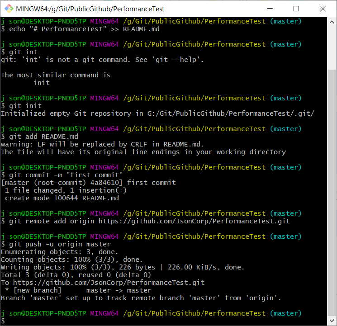337x326 pixels.
Task: Click the line echo "# PerformanceTest" >> README.md
Action: tap(80, 29)
